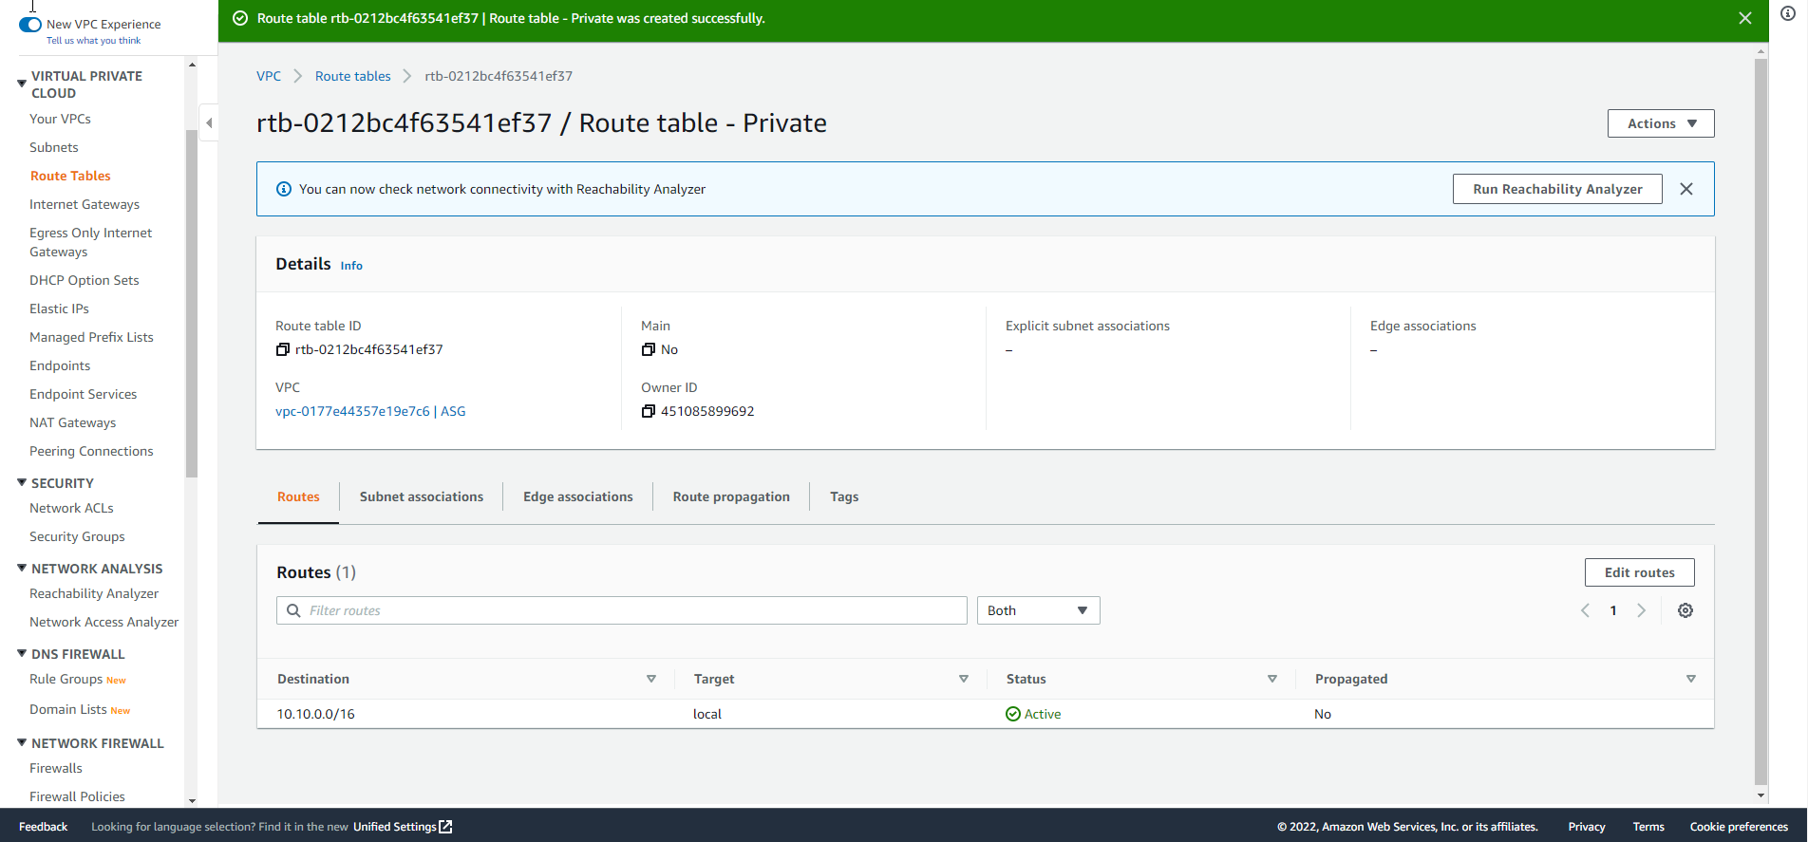This screenshot has width=1808, height=842.
Task: Open Reachability Analyzer in sidebar
Action: pos(94,593)
